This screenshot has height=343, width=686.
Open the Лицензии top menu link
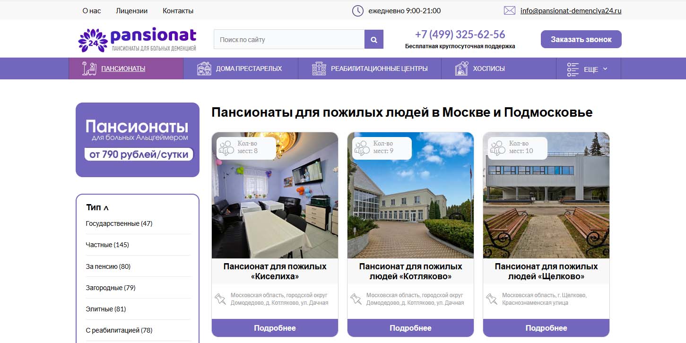tap(131, 10)
